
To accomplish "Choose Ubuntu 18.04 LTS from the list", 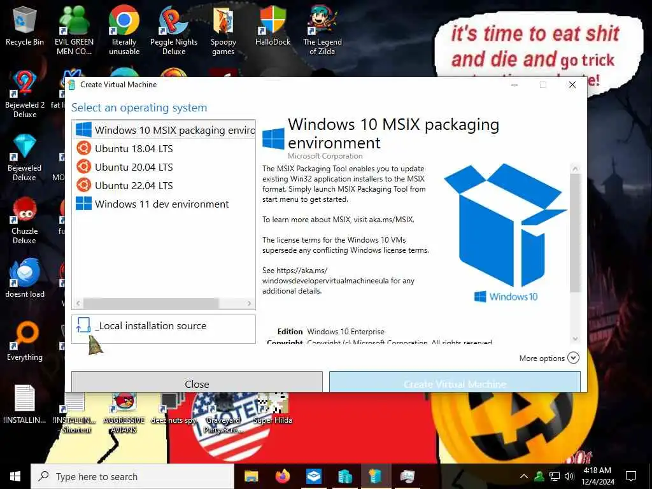I will (x=164, y=148).
